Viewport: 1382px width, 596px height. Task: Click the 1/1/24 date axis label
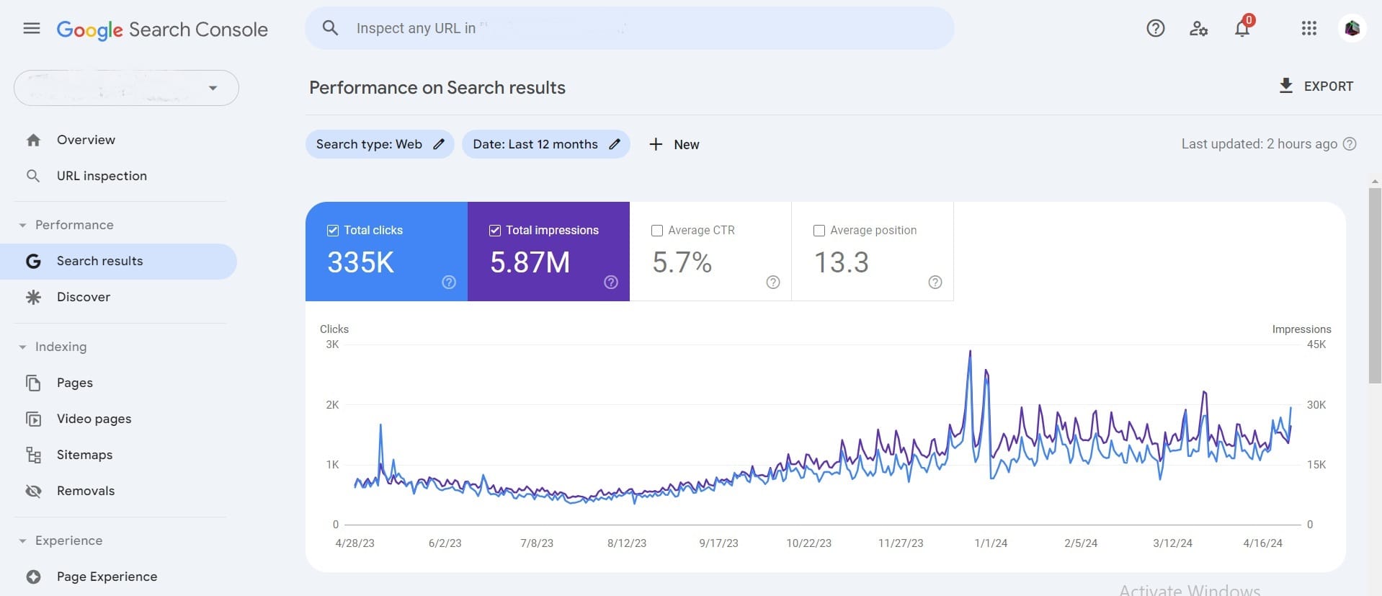tap(991, 543)
